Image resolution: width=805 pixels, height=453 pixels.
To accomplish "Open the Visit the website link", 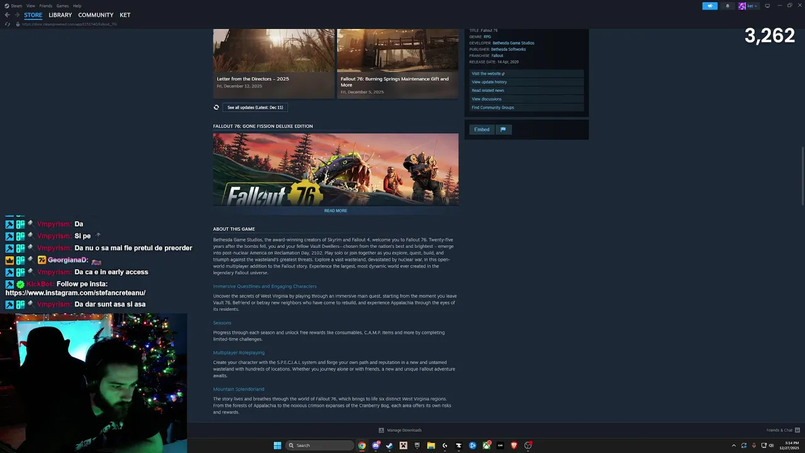I will tap(527, 74).
